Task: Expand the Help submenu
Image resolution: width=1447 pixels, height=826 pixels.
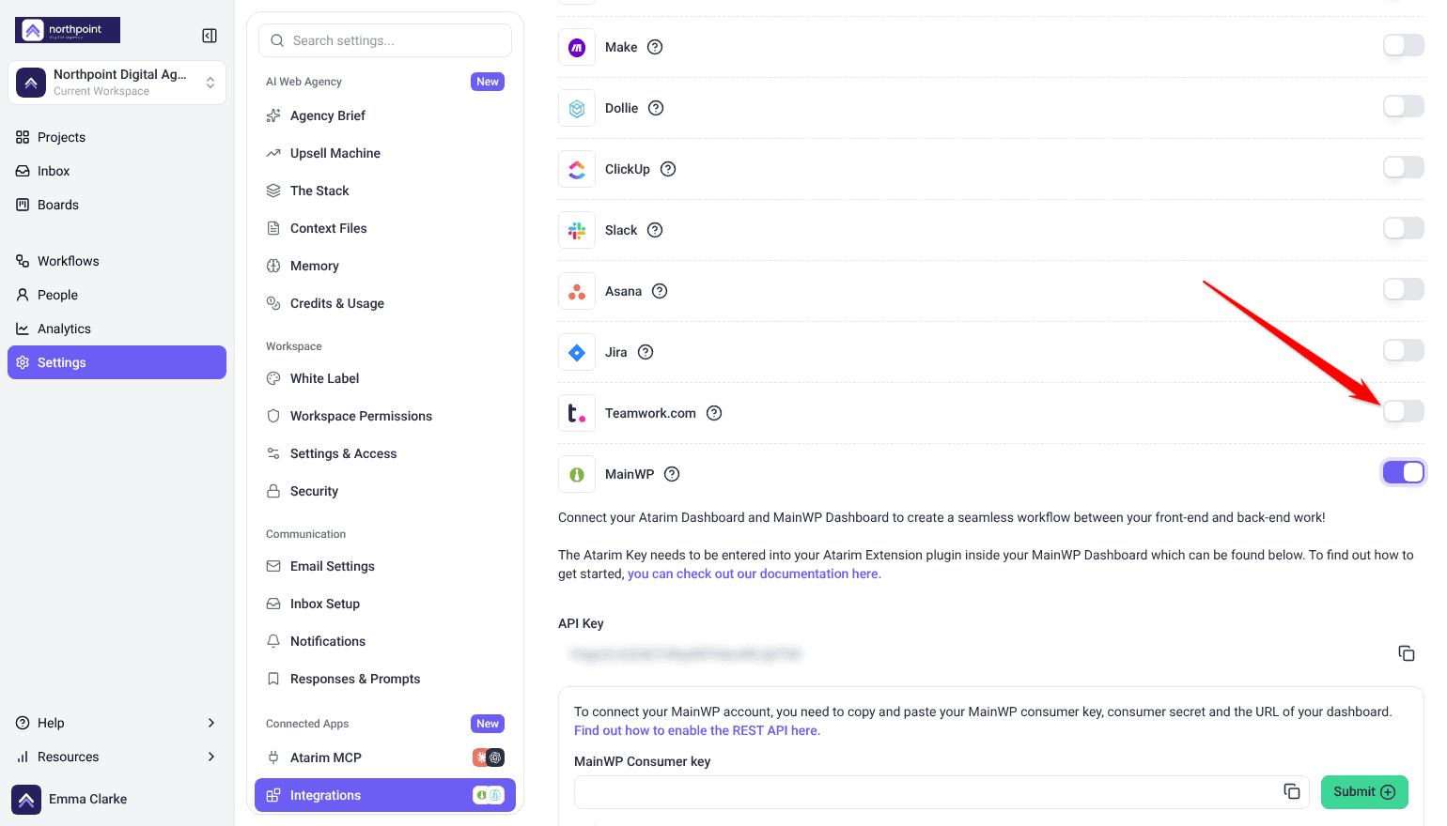Action: (x=117, y=723)
